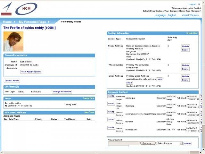205x154 pixels.
Task: Click the arrow after Home breadcrumb
Action: coord(14,22)
